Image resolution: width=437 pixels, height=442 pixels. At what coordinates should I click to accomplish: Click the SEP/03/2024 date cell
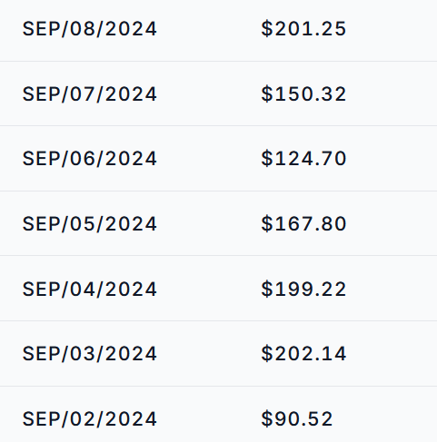(90, 354)
